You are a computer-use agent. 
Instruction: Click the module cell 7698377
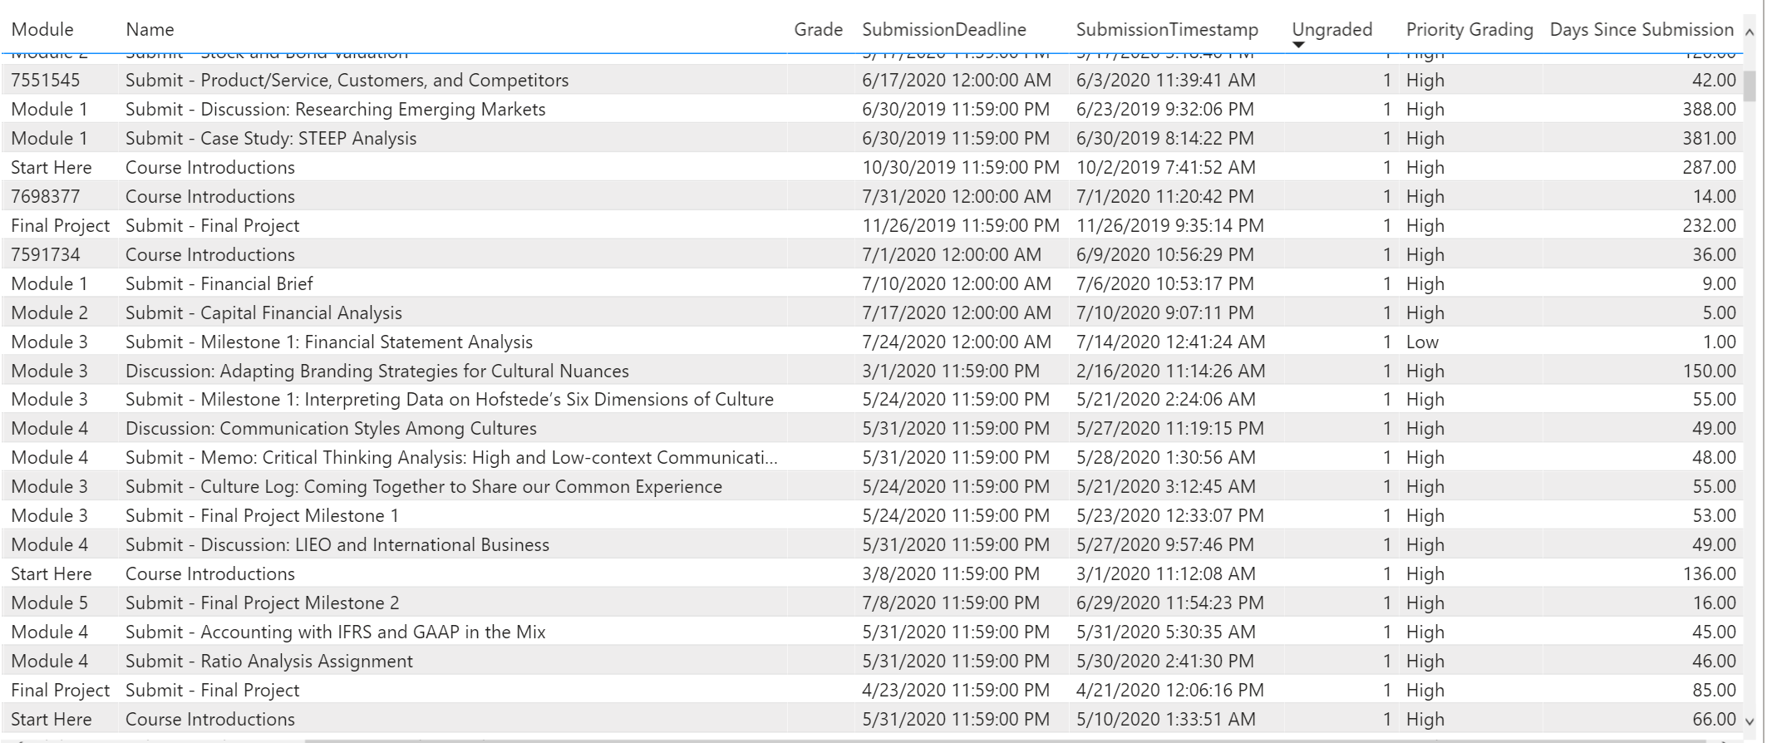(x=46, y=197)
